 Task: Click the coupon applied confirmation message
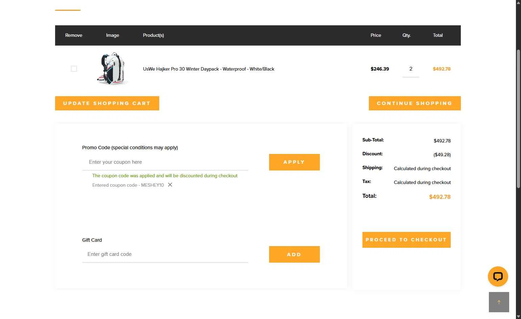165,176
